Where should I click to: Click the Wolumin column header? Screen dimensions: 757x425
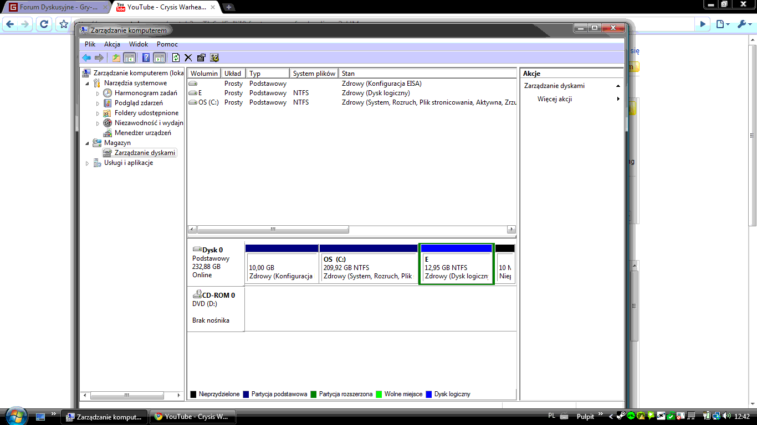[x=204, y=74]
